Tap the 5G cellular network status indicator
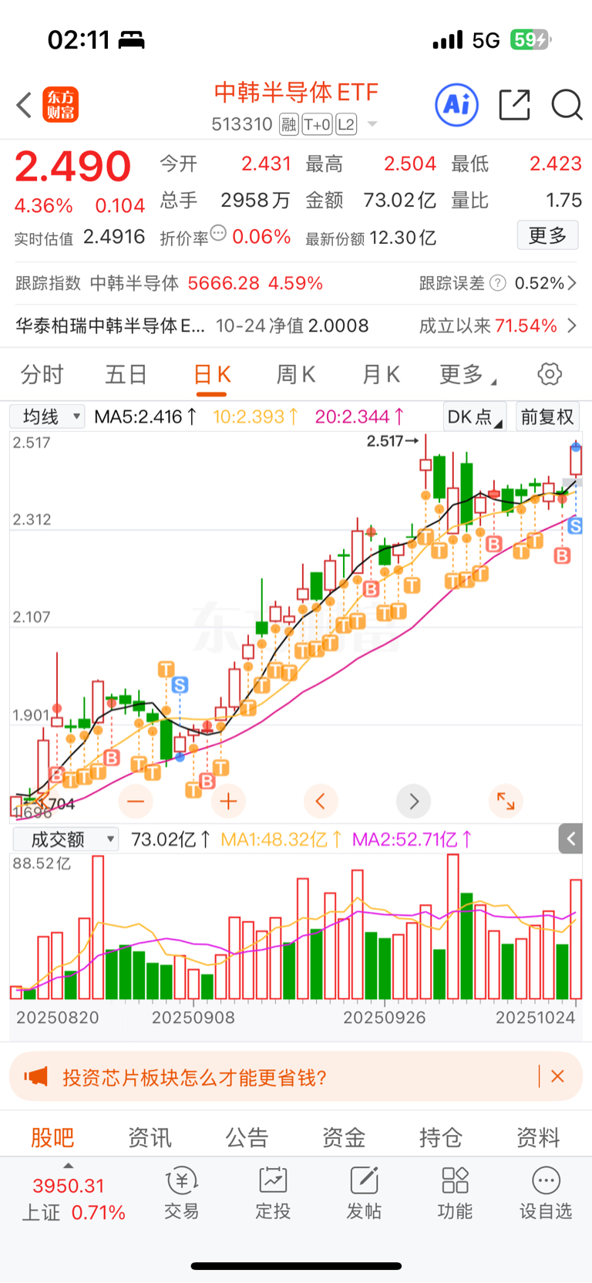Viewport: 592px width, 1283px height. point(486,40)
